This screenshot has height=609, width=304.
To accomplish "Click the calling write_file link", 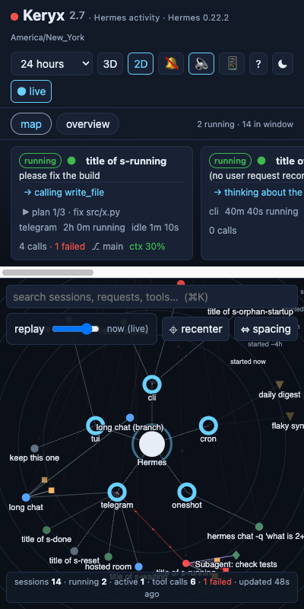I will (x=64, y=193).
